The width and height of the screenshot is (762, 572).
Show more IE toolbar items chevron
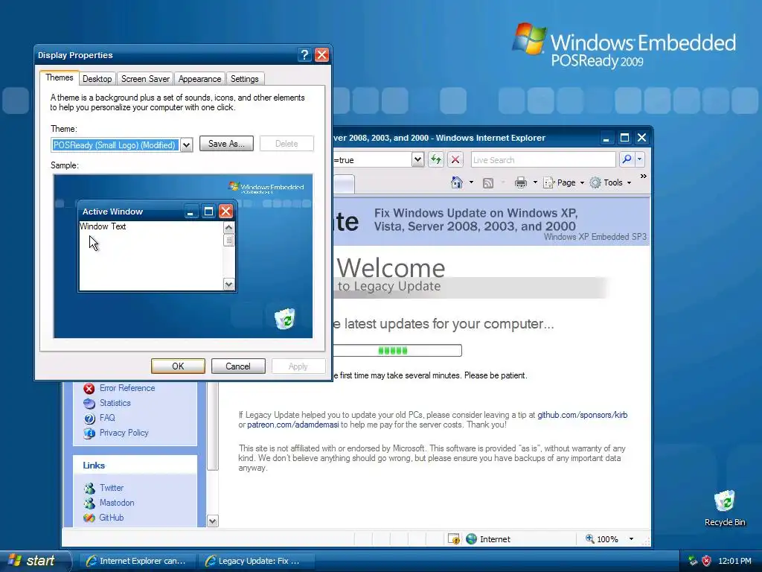pyautogui.click(x=644, y=176)
